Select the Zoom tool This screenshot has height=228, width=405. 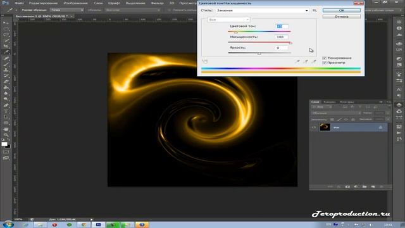point(6,134)
